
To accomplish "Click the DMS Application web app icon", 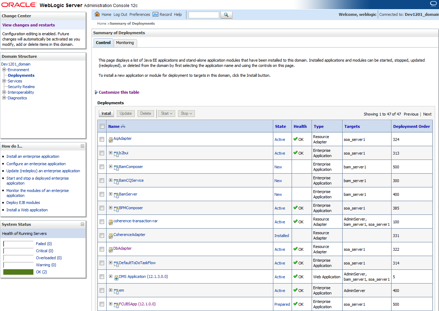I will [116, 277].
